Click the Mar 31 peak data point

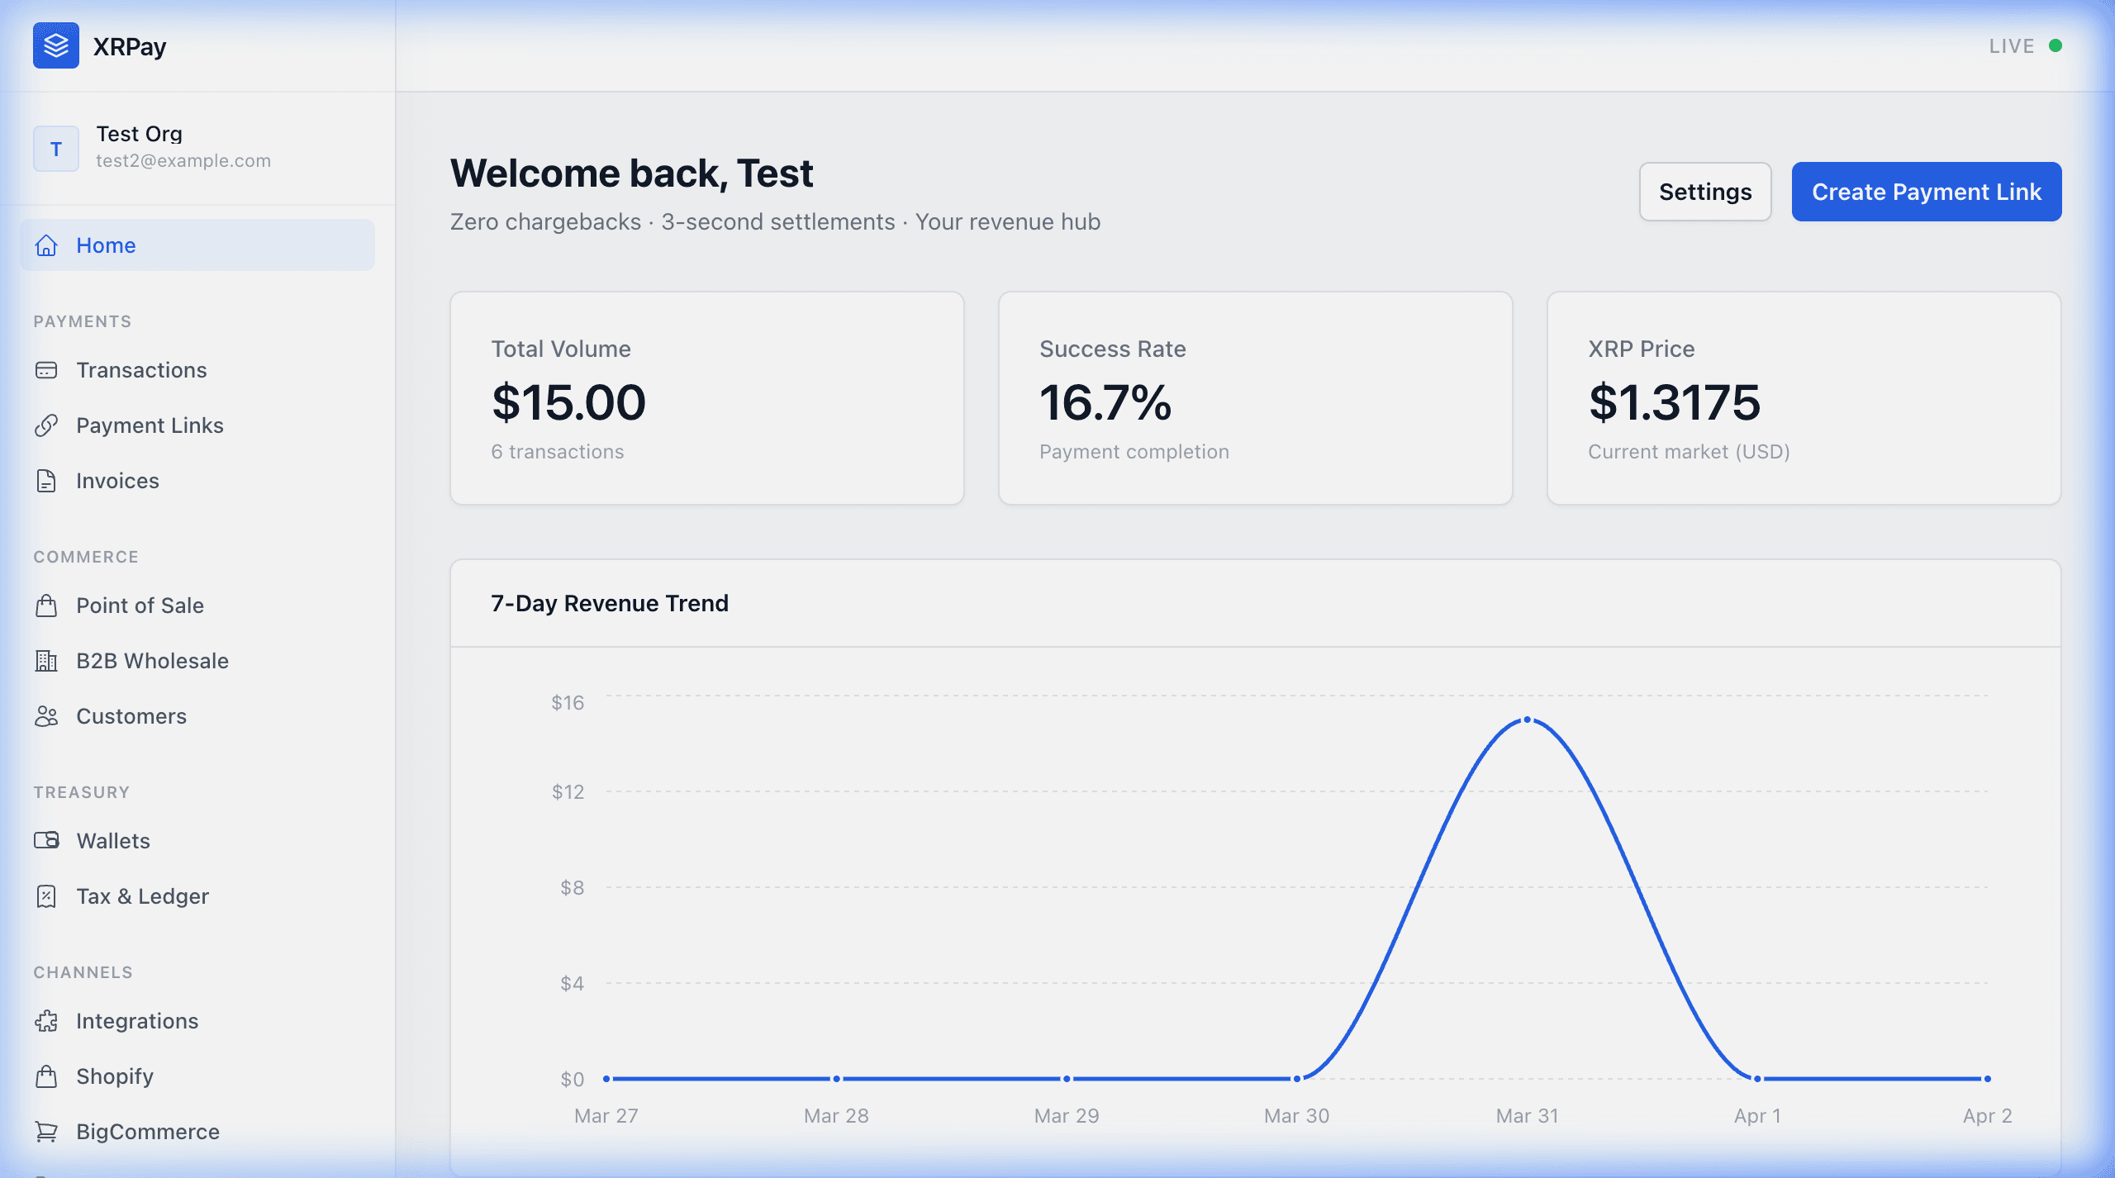point(1528,720)
